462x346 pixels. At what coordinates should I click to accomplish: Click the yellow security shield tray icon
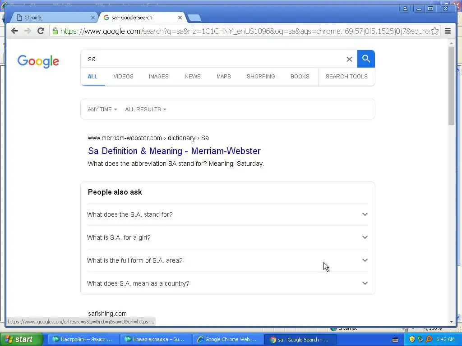(411, 340)
